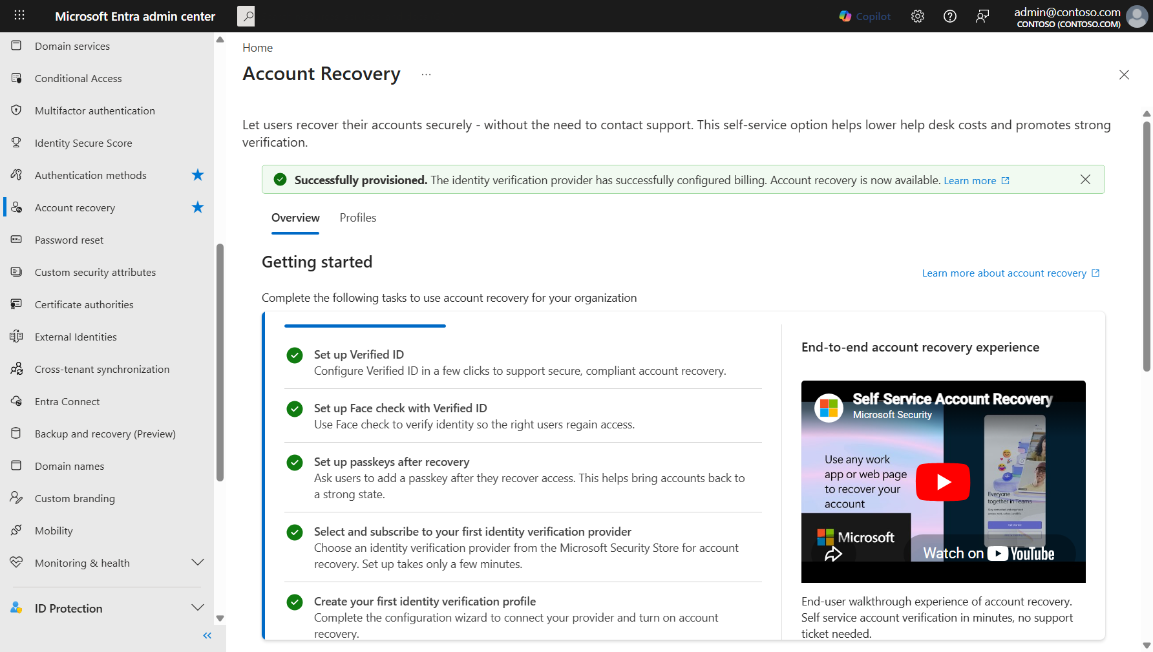Collapse the sidebar navigation pane
Screen dimensions: 1153x652
pyautogui.click(x=207, y=636)
